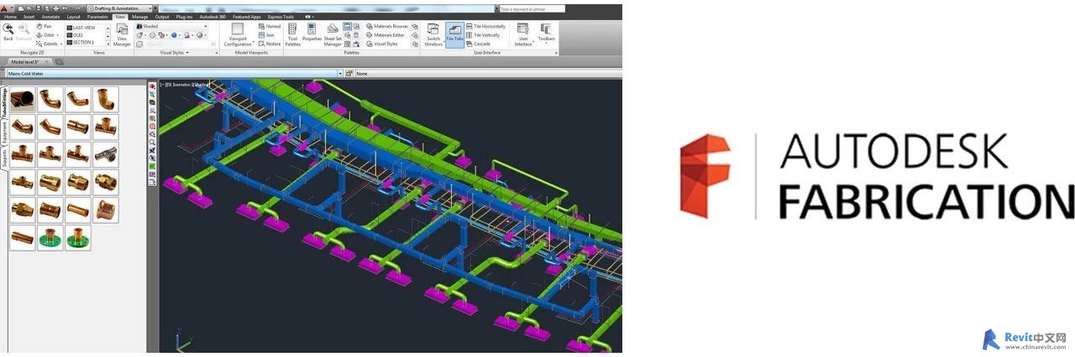1075x357 pixels.
Task: Open the Materials Editor
Action: pos(385,34)
